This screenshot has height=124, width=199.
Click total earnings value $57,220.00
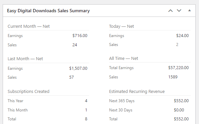point(178,68)
